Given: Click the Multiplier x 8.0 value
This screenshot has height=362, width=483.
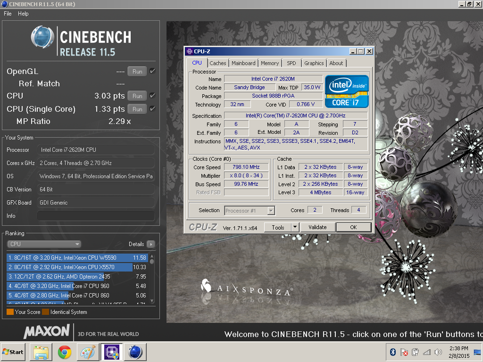Looking at the screenshot, I should click(246, 175).
